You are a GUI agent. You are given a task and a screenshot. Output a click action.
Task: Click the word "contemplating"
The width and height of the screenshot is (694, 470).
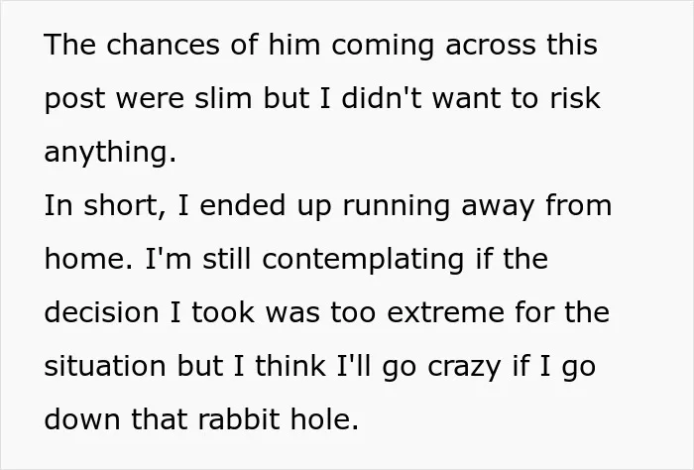(x=363, y=260)
